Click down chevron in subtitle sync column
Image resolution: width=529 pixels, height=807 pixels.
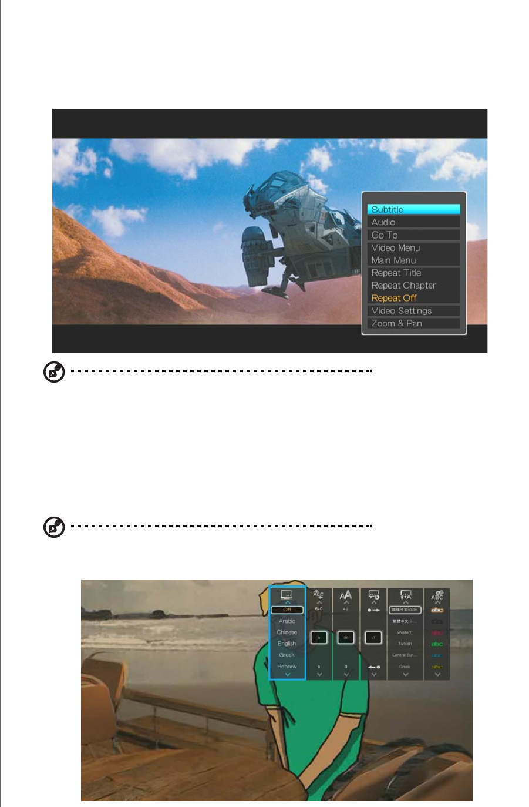click(373, 675)
